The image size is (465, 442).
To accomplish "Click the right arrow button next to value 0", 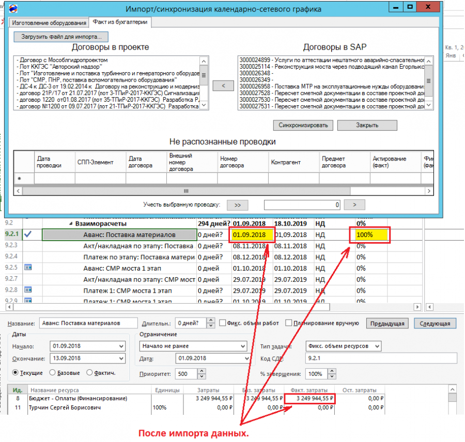I will click(354, 205).
